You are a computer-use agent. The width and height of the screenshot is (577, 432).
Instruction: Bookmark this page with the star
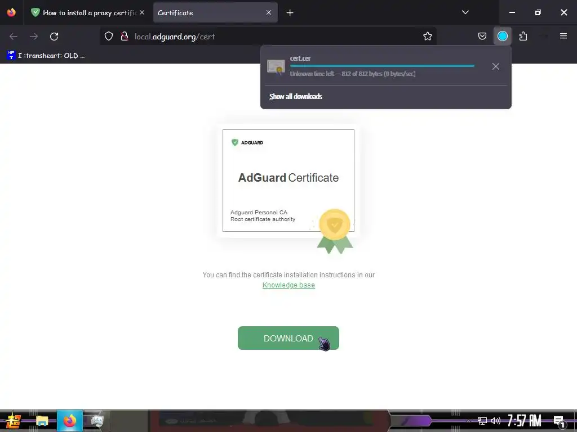click(x=427, y=37)
